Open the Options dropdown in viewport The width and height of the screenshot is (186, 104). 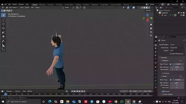coord(149,11)
